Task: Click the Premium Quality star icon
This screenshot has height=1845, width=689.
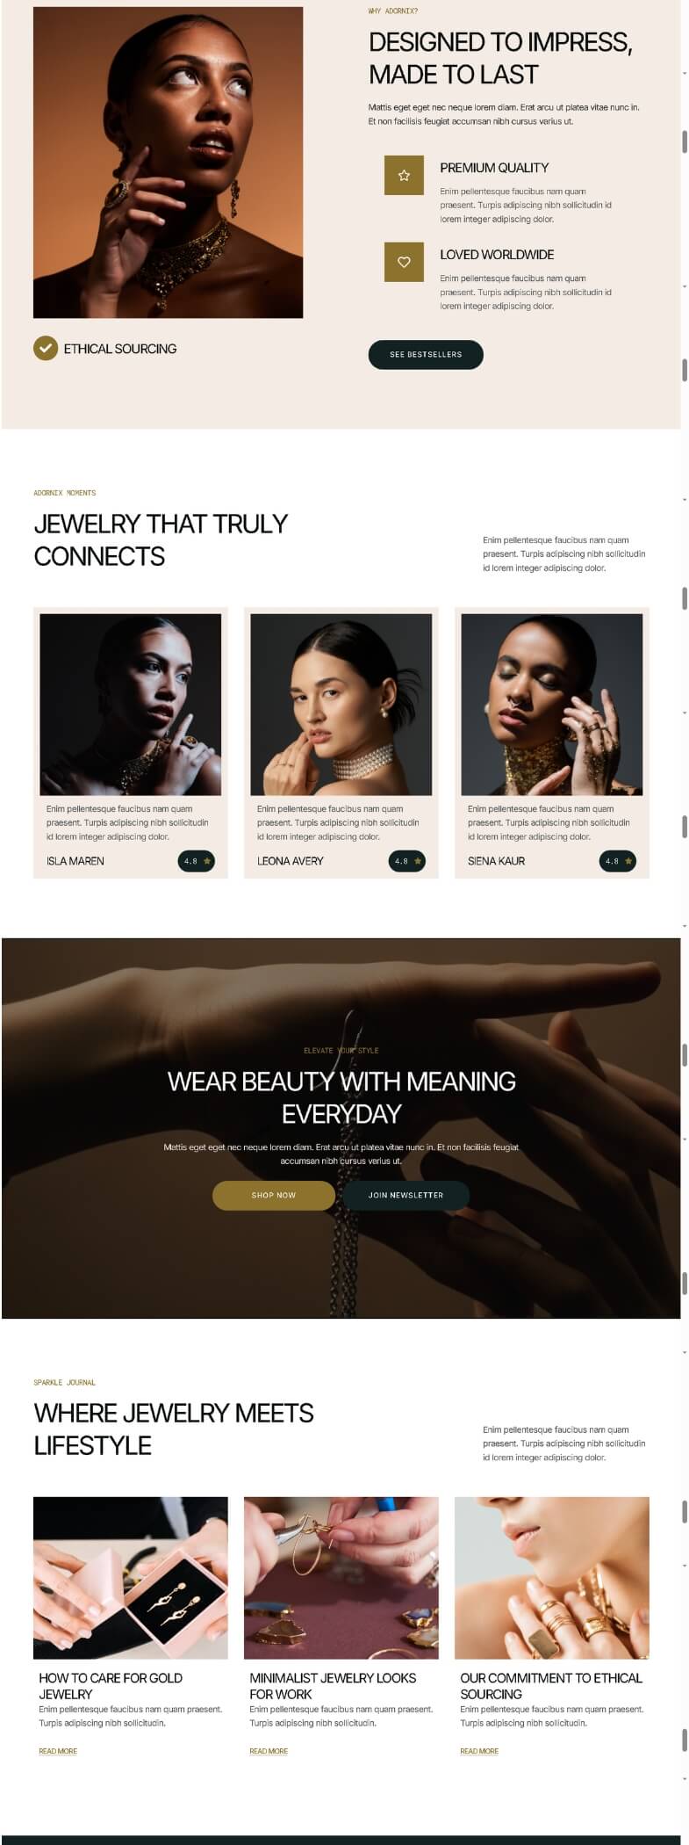Action: (404, 176)
